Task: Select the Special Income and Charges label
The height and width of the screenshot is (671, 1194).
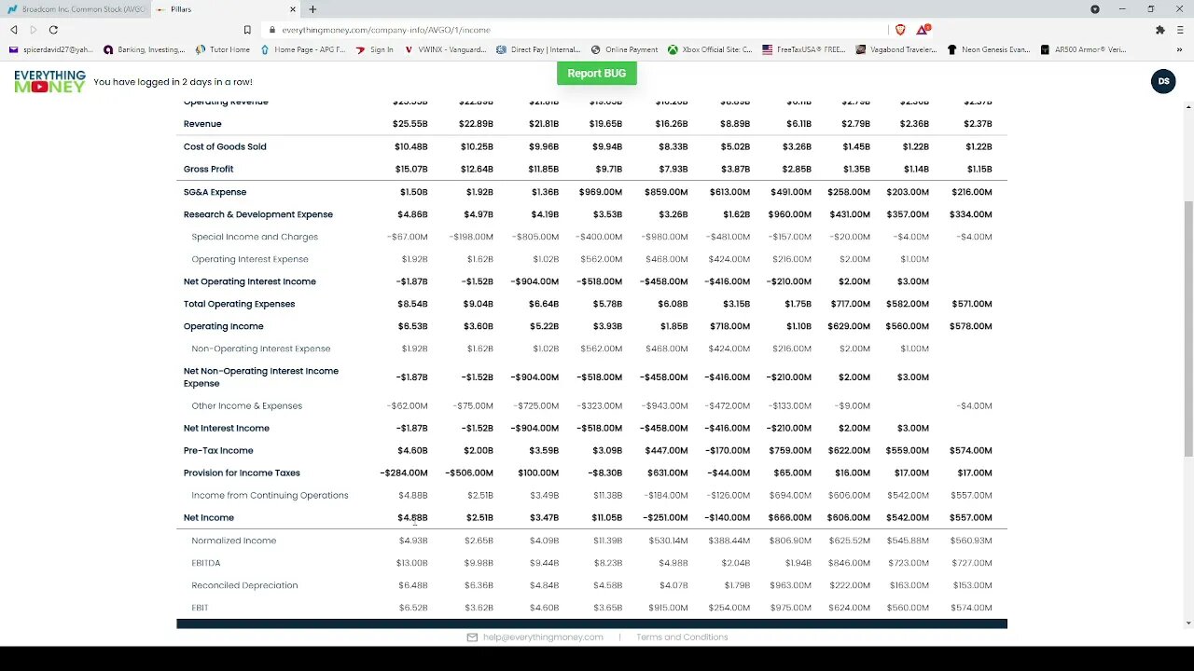Action: 255,237
